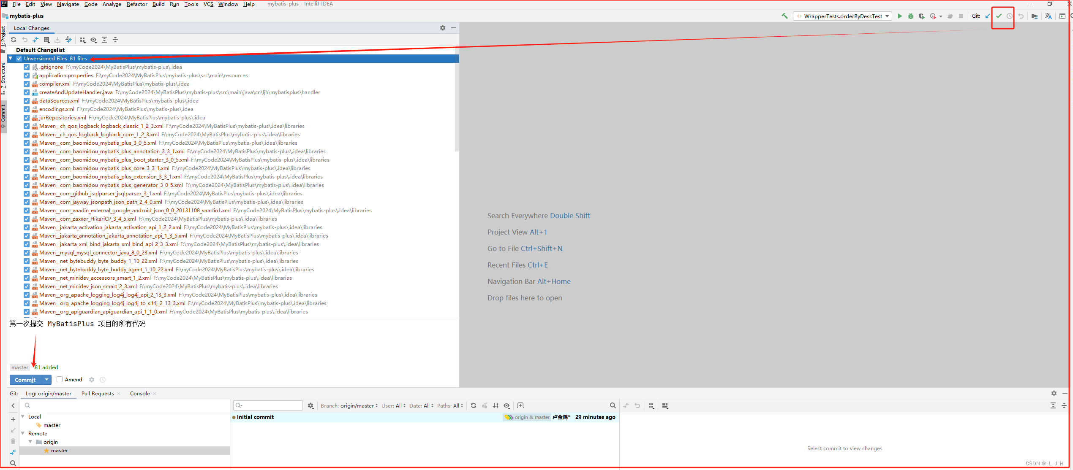Open the Branch: origin/master filter dropdown
The height and width of the screenshot is (470, 1073).
tap(349, 405)
